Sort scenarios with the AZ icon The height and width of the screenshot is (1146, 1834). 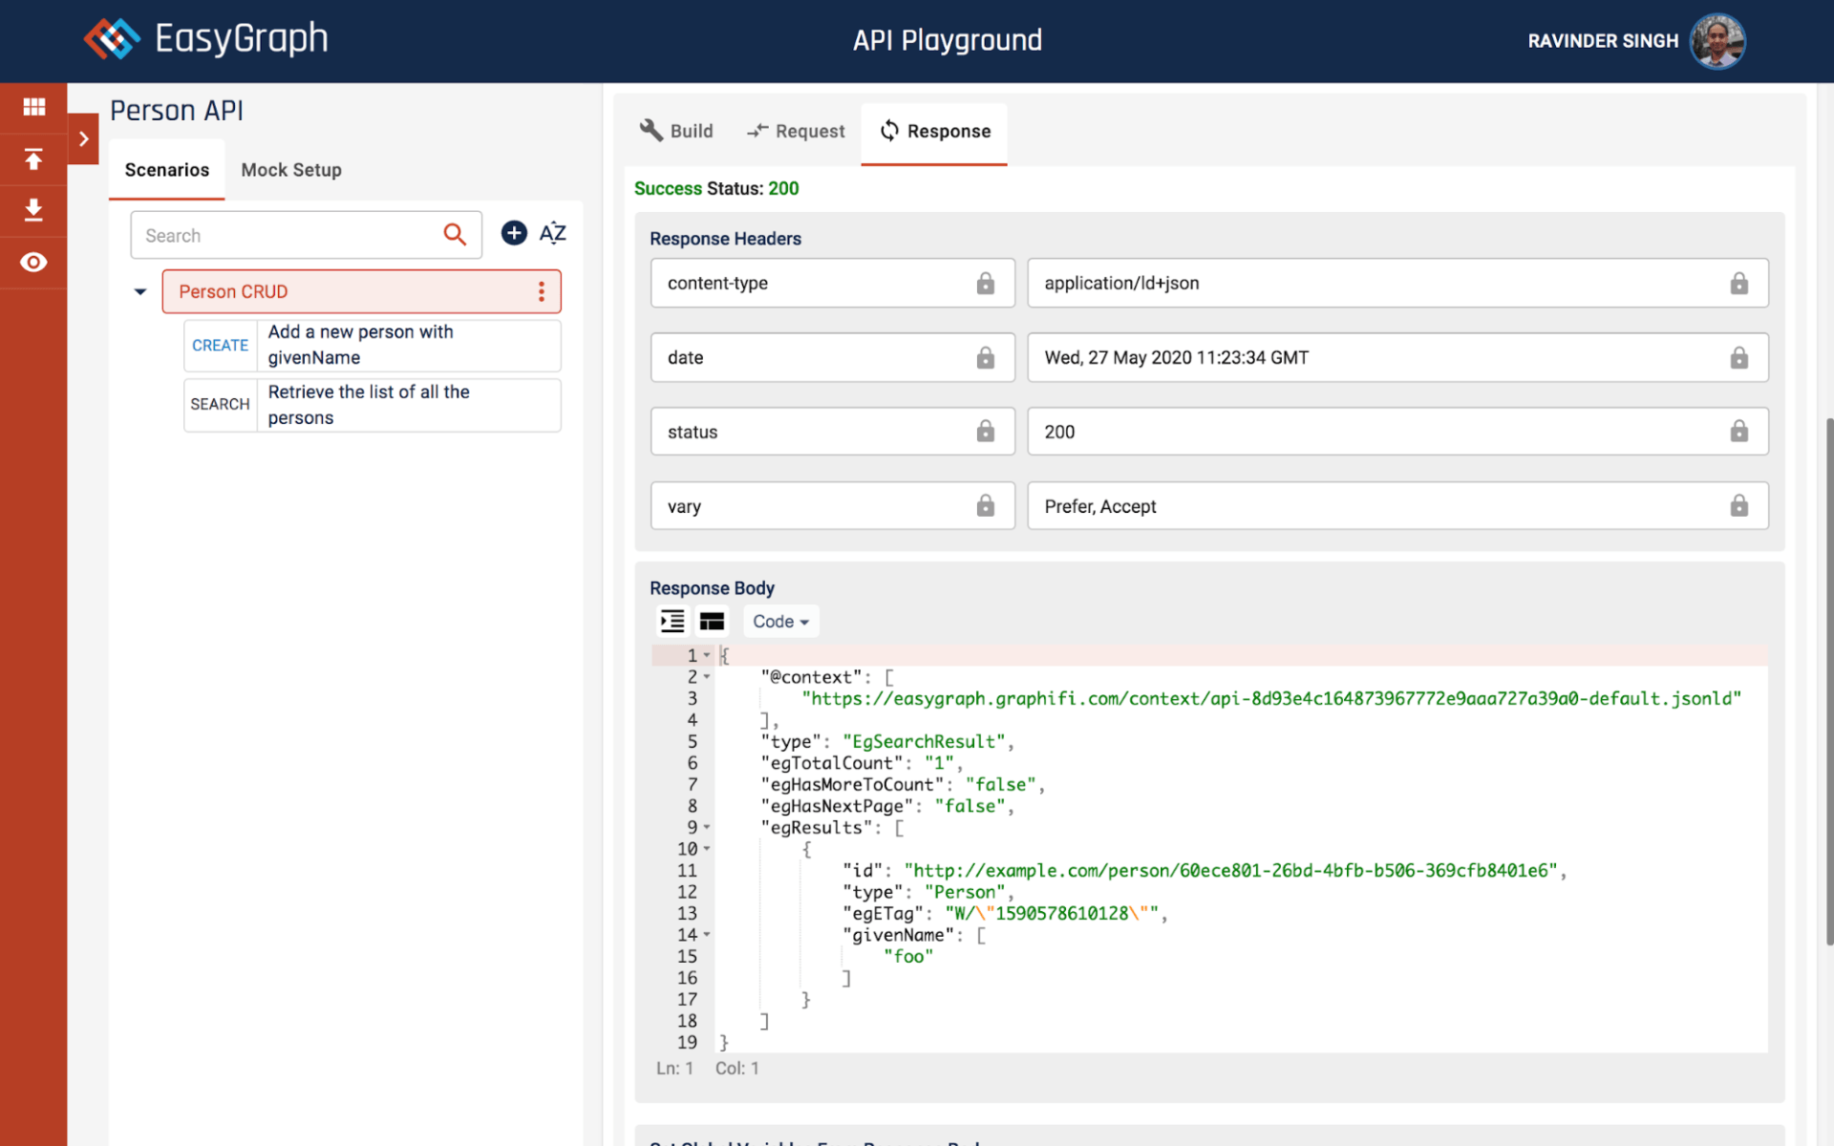point(553,233)
